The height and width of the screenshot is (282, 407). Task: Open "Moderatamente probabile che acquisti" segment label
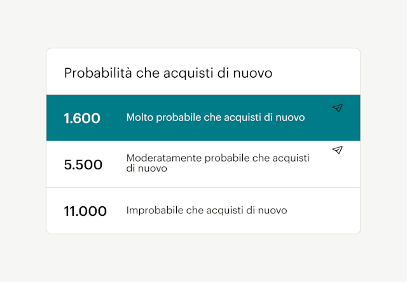[x=217, y=158]
